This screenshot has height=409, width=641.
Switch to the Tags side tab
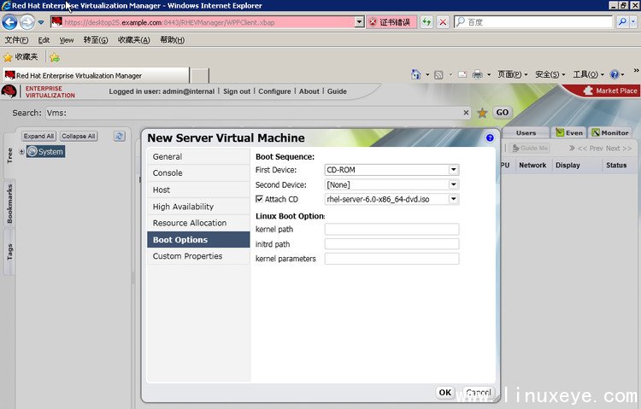point(9,252)
